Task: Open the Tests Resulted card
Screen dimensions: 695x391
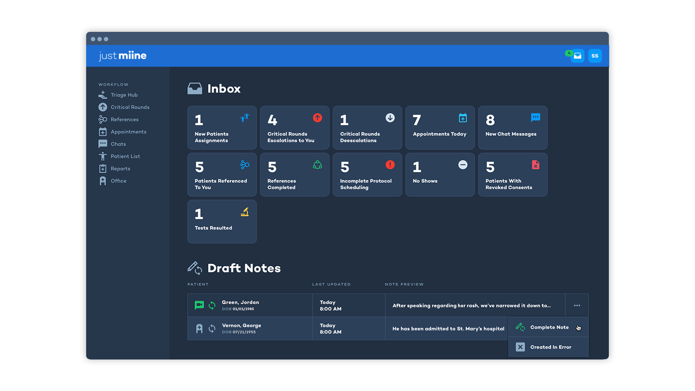Action: (222, 222)
